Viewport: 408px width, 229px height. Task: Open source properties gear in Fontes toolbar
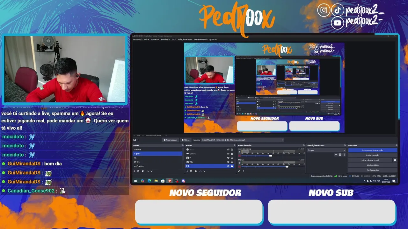pos(196,171)
